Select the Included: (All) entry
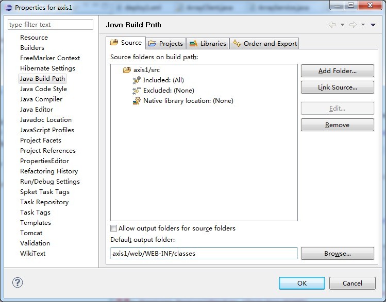The height and width of the screenshot is (302, 386). (x=163, y=80)
